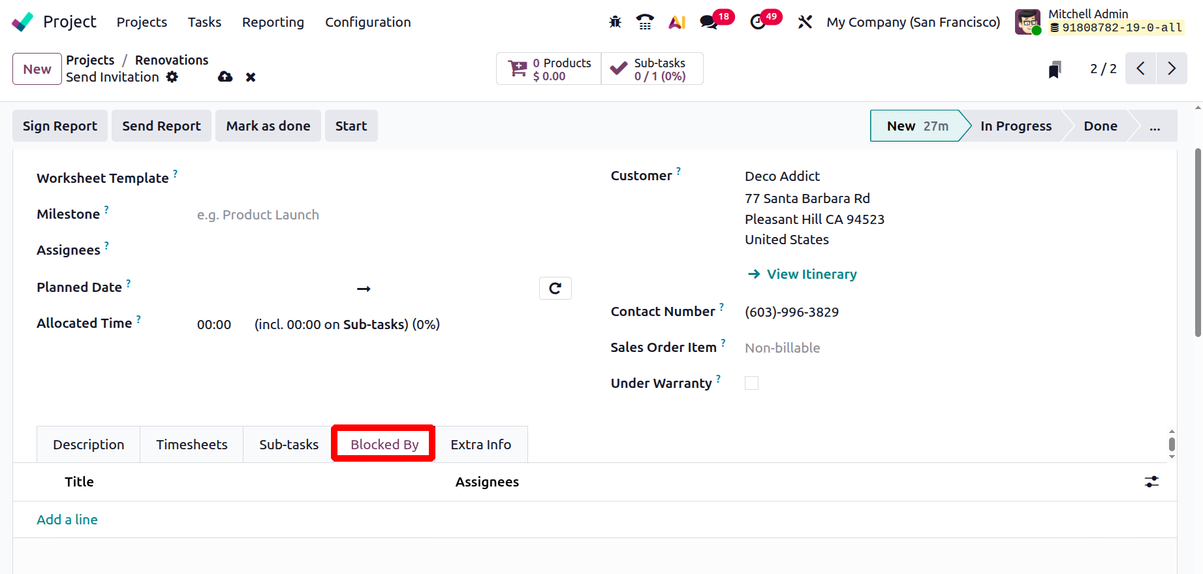Switch to the Timesheets tab
The image size is (1203, 574).
pyautogui.click(x=191, y=445)
